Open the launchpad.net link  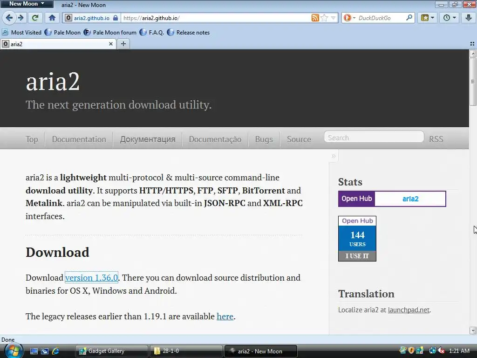(409, 310)
